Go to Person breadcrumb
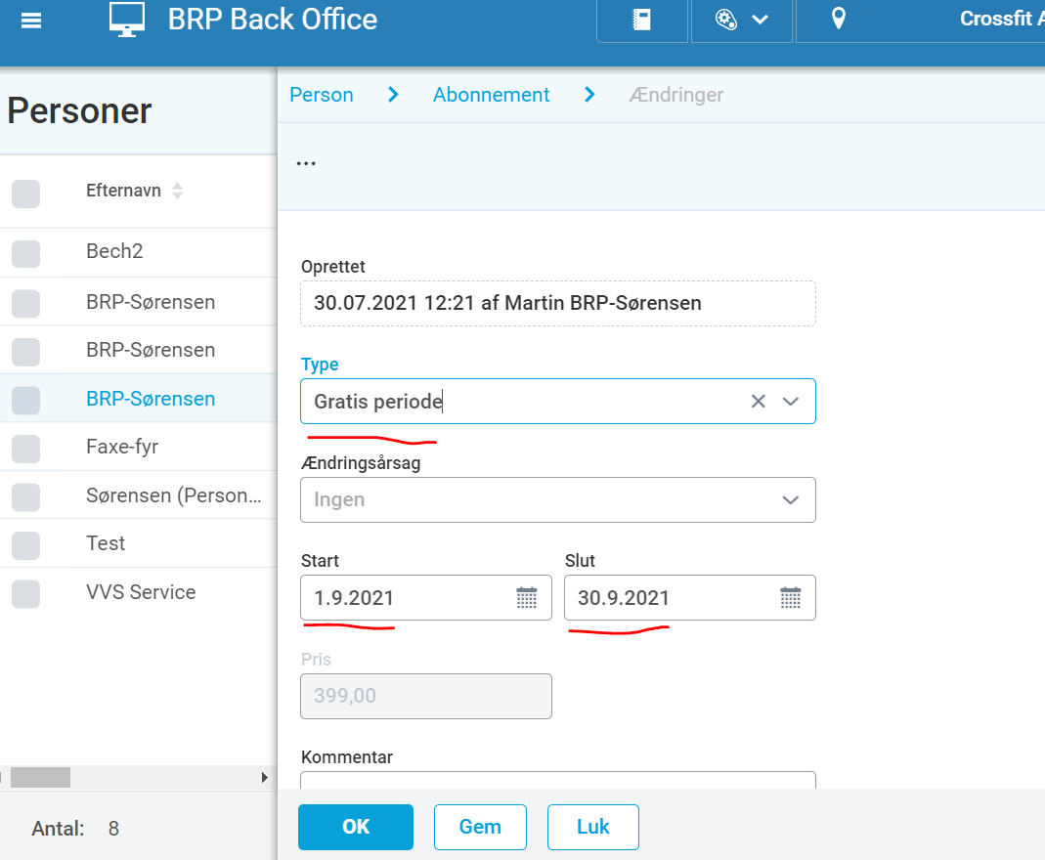Screen dimensions: 1045x860 [x=322, y=95]
